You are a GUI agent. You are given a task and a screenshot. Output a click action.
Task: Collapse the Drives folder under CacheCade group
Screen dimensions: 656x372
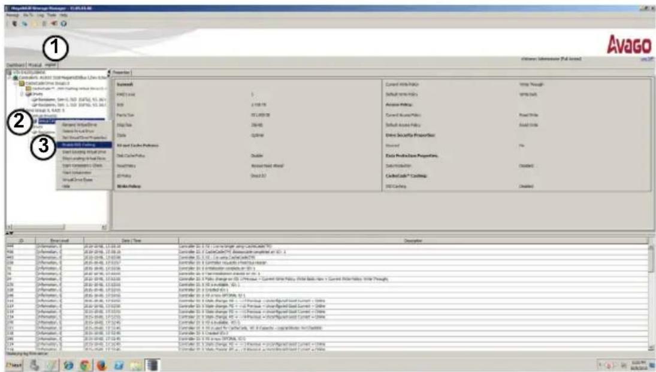(22, 94)
